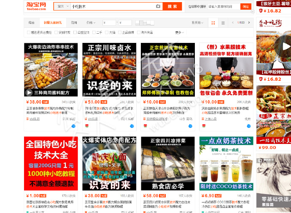Enable 货到付款 filter checkbox

(56, 32)
